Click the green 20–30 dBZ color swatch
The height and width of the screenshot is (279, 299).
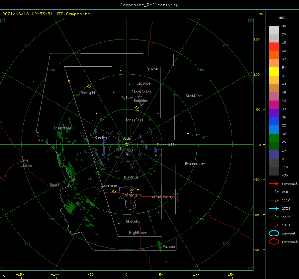pos(274,138)
